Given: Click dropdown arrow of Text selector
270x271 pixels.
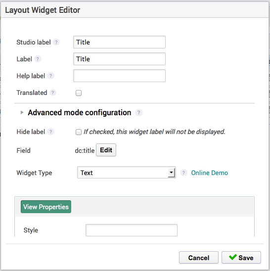Looking at the screenshot, I should click(171, 173).
